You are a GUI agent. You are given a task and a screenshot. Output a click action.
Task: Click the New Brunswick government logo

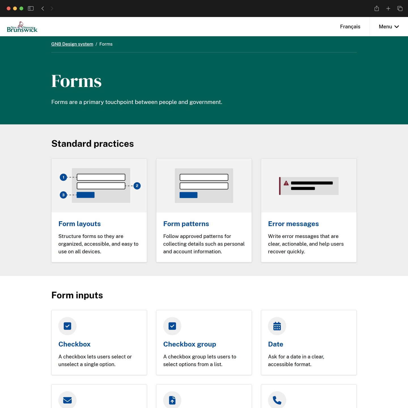point(22,27)
